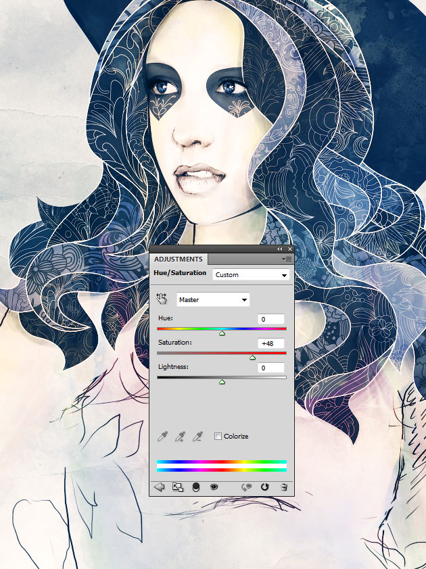
Task: Click the Lightness value field
Action: [271, 368]
